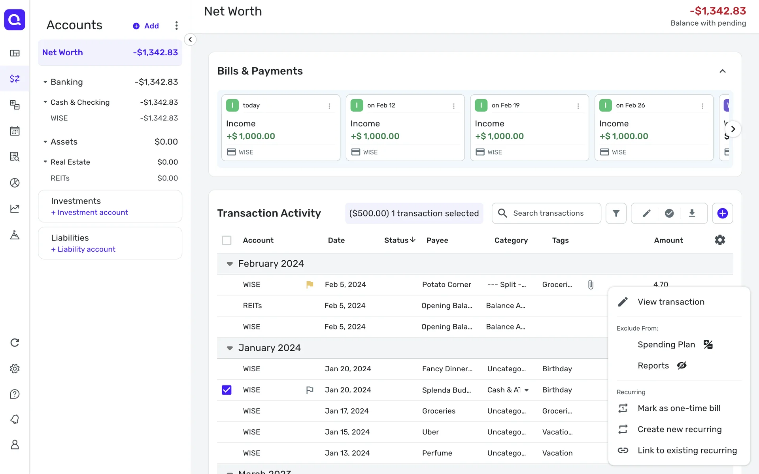Click the filter transactions funnel icon
This screenshot has height=474, width=759.
tap(616, 213)
